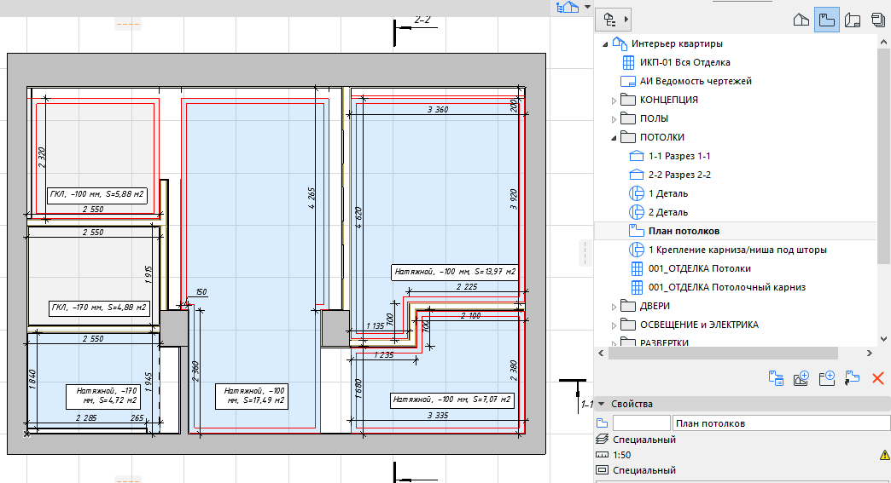Delete the selected view with the red X

tap(878, 378)
